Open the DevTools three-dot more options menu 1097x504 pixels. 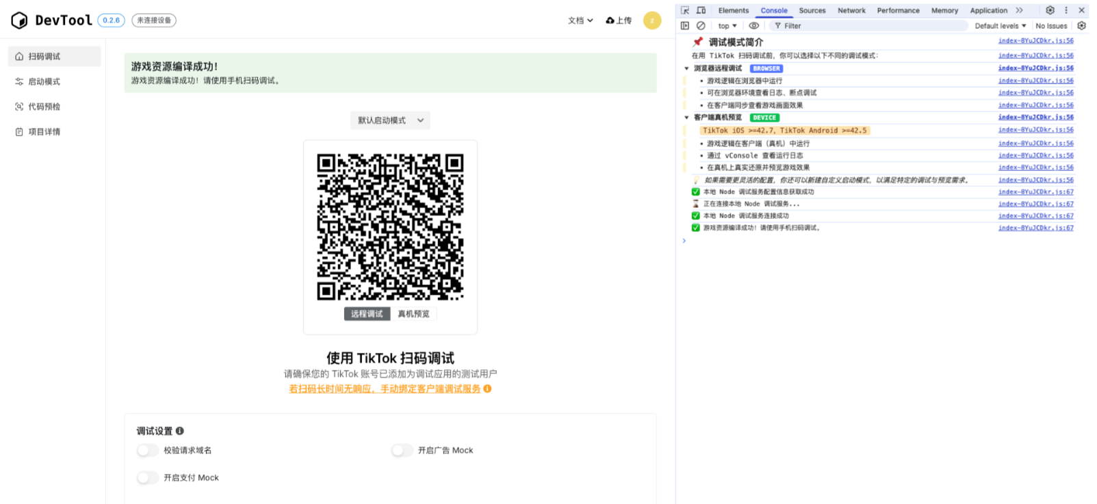point(1066,10)
